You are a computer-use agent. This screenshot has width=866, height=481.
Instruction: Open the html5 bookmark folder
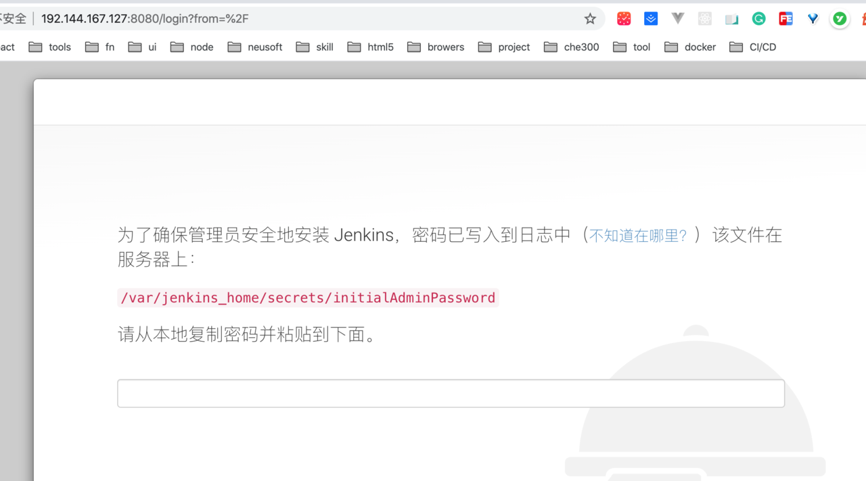coord(369,47)
